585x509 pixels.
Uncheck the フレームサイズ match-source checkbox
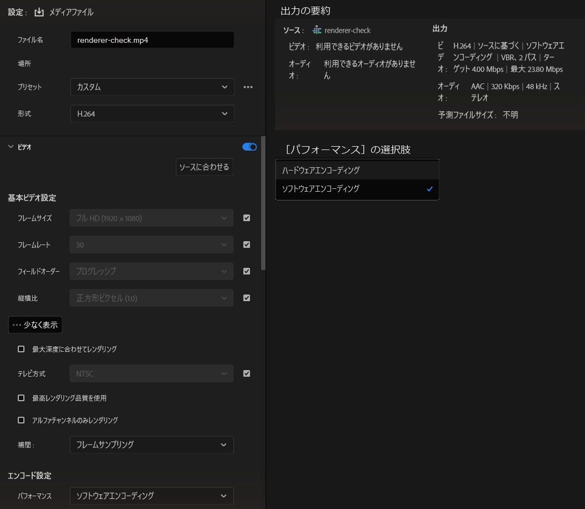(x=247, y=218)
